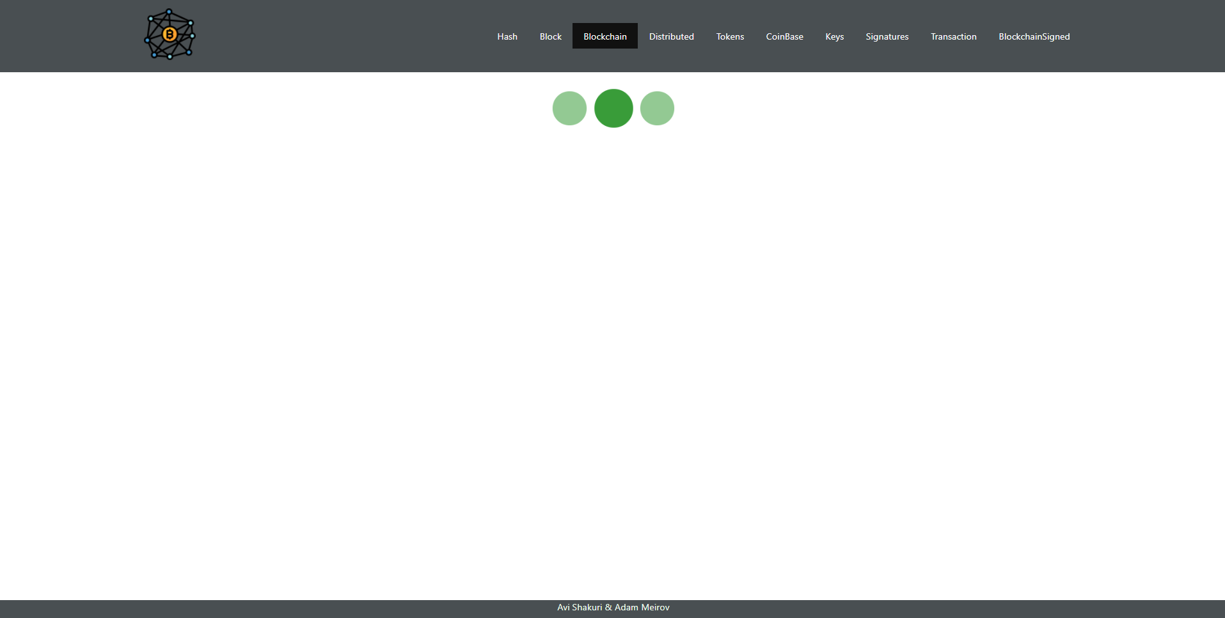Image resolution: width=1225 pixels, height=618 pixels.
Task: Open the CoinBase page
Action: tap(784, 36)
